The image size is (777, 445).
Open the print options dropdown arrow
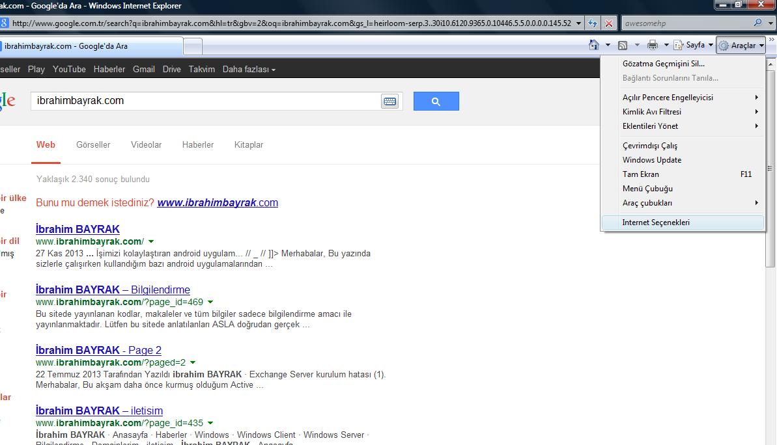pos(666,45)
